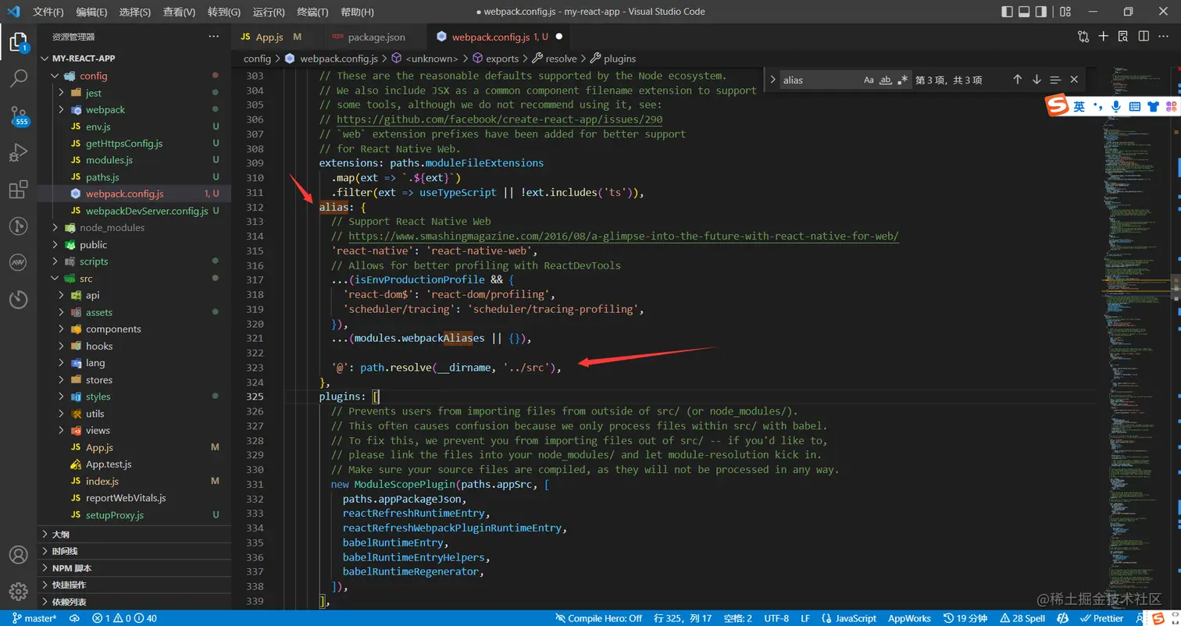Open the Extensions view

(x=19, y=190)
